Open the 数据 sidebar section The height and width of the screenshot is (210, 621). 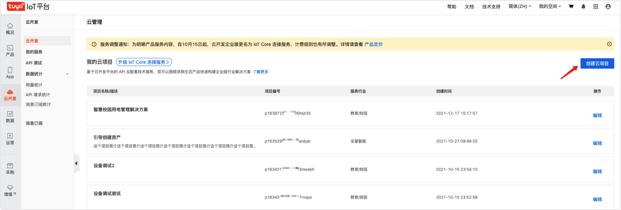point(10,117)
